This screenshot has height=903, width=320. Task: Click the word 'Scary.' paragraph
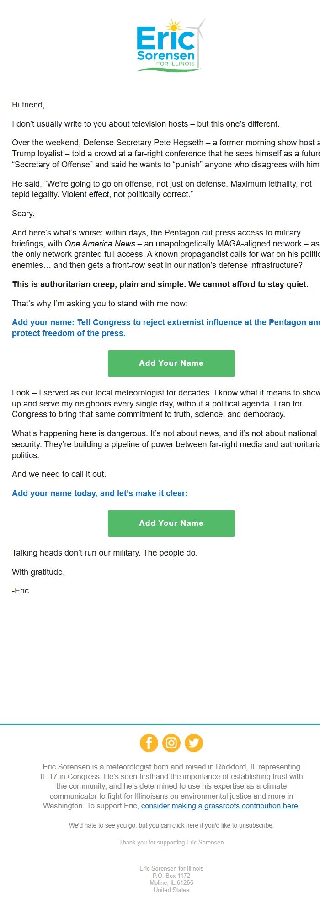pos(23,214)
